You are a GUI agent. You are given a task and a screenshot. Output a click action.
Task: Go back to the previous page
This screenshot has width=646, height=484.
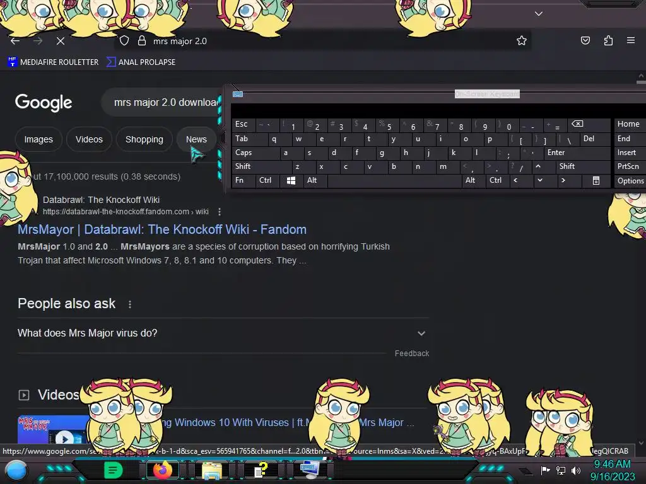(x=15, y=41)
